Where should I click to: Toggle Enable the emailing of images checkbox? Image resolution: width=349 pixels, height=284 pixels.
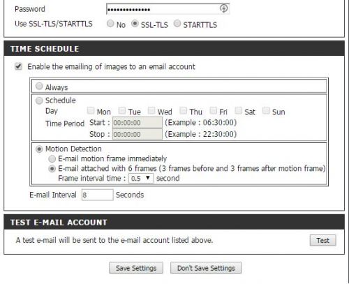point(18,66)
